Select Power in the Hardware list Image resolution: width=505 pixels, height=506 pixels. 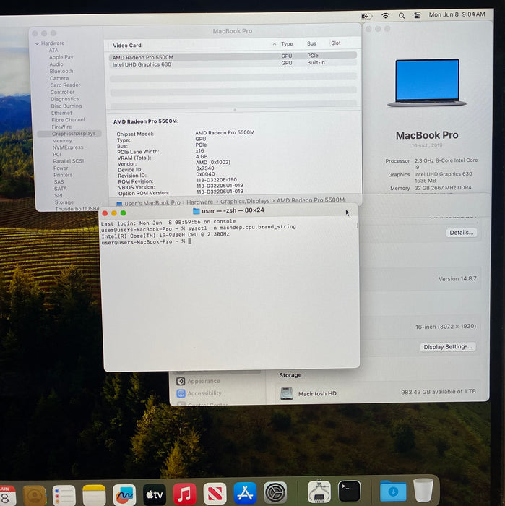[x=61, y=168]
